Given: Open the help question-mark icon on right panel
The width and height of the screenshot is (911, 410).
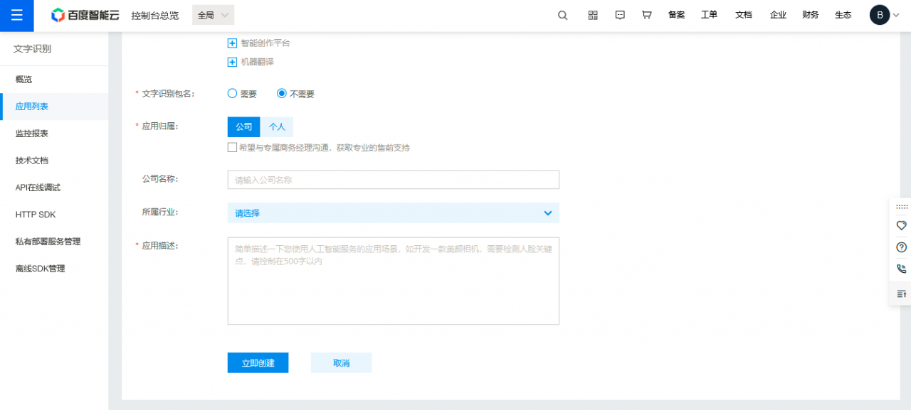Looking at the screenshot, I should tap(901, 247).
